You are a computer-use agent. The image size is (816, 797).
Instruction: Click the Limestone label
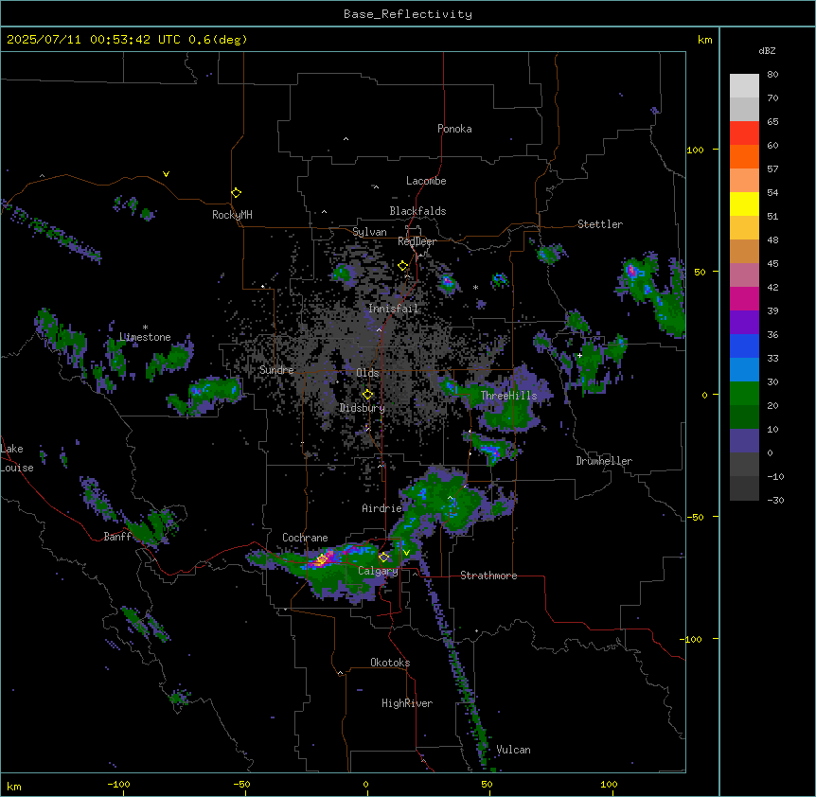(145, 337)
